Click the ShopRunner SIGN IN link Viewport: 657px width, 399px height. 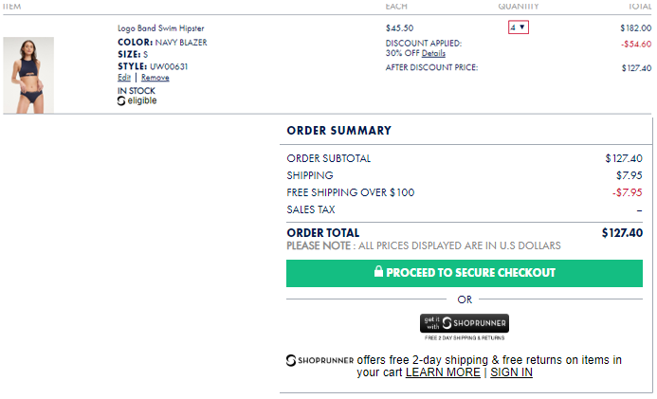coord(511,372)
